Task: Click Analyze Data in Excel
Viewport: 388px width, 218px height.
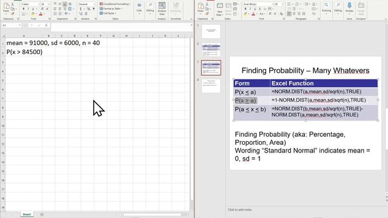Action: (x=162, y=8)
